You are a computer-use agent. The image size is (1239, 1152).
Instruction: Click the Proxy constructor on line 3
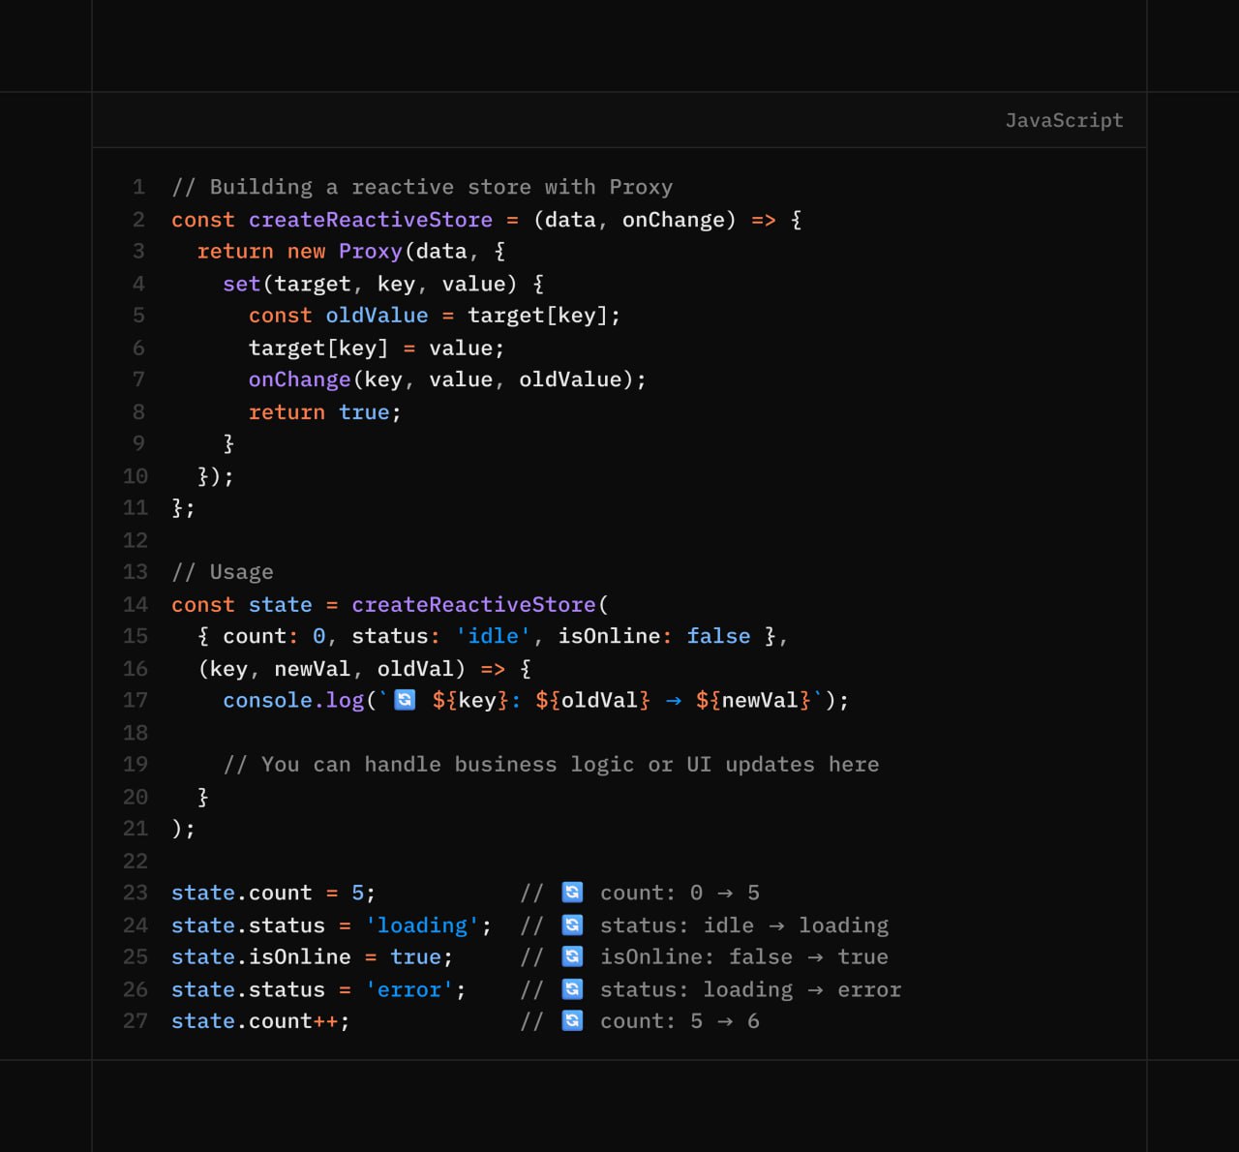370,252
